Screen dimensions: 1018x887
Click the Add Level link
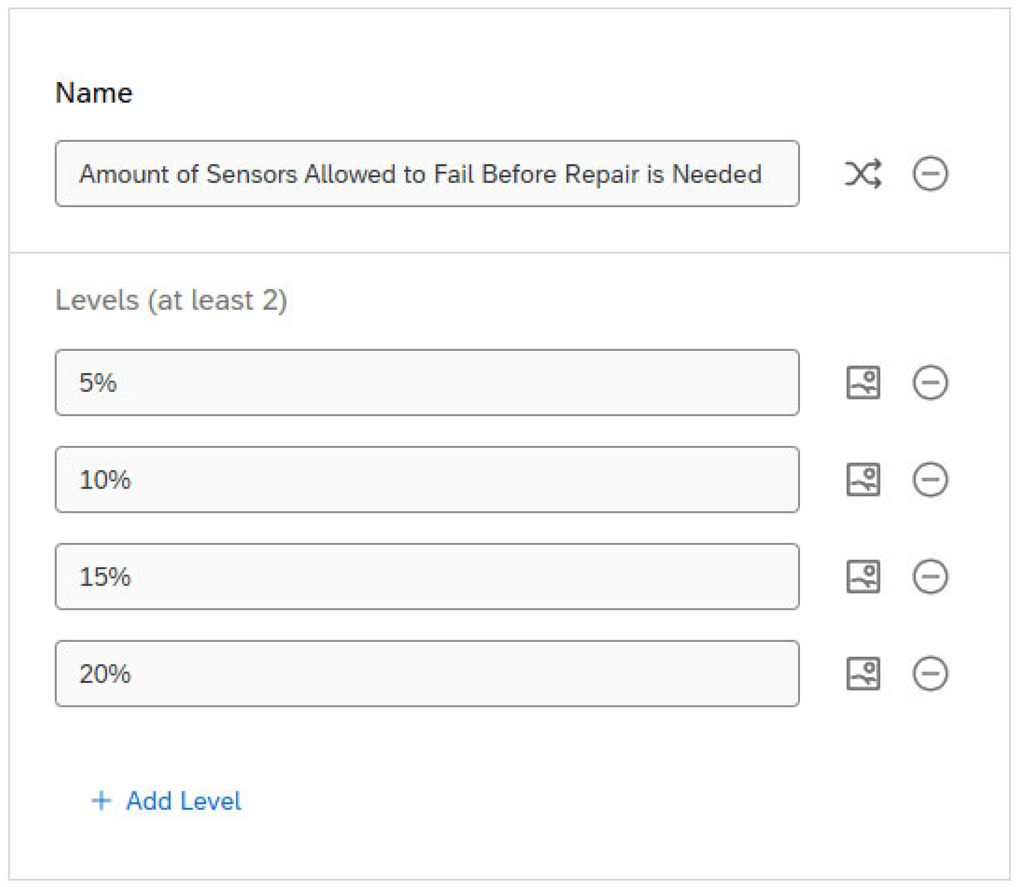[x=183, y=801]
